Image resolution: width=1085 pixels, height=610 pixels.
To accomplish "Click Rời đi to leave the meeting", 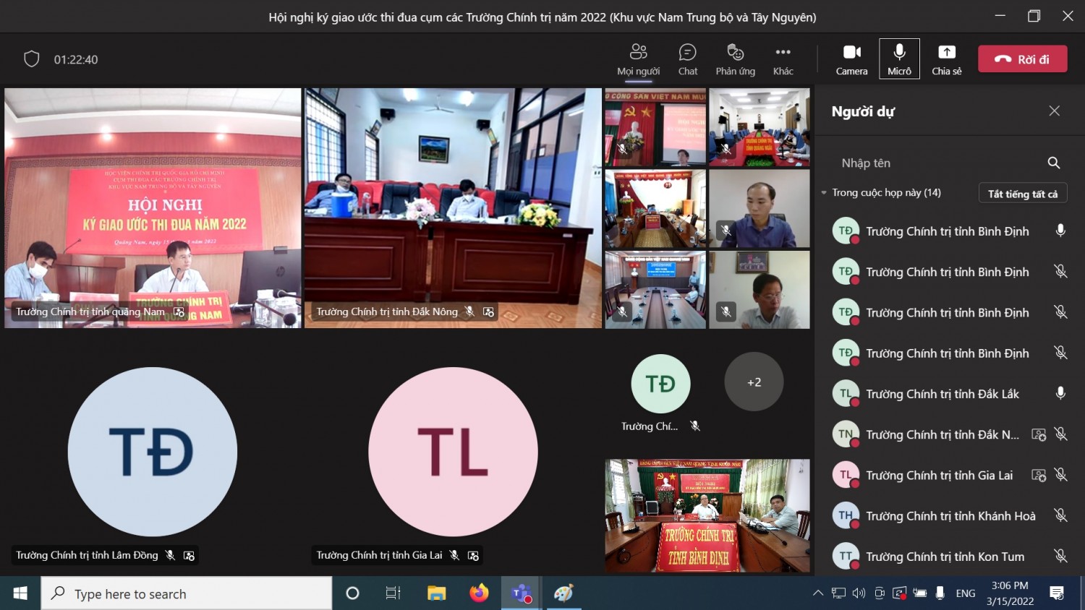I will [1022, 59].
